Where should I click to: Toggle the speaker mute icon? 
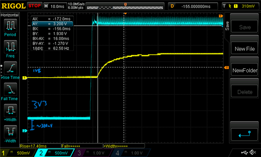point(253,152)
